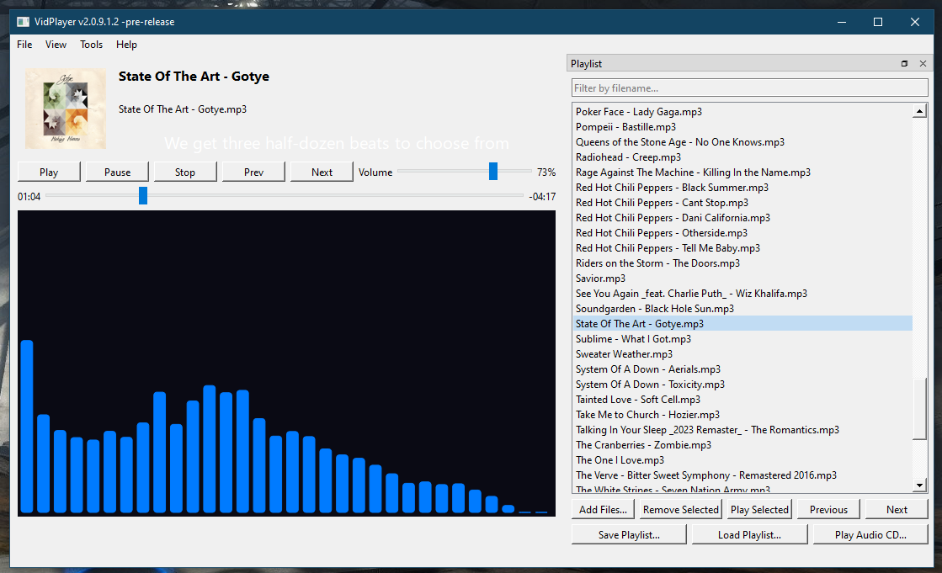Click Play Selected button

[x=759, y=510]
